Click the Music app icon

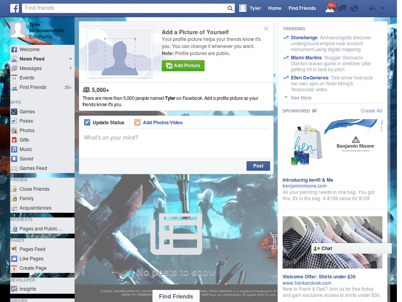[x=14, y=149]
